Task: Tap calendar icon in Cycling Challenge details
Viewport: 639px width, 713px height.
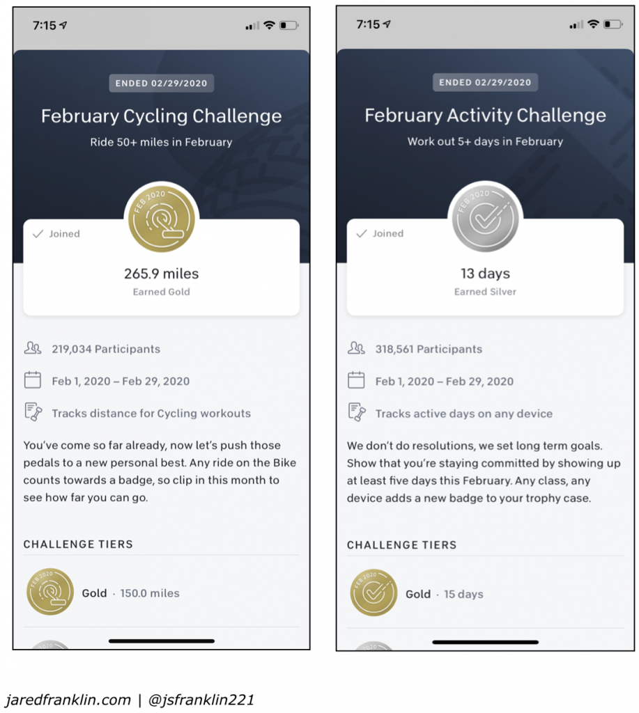Action: click(32, 380)
